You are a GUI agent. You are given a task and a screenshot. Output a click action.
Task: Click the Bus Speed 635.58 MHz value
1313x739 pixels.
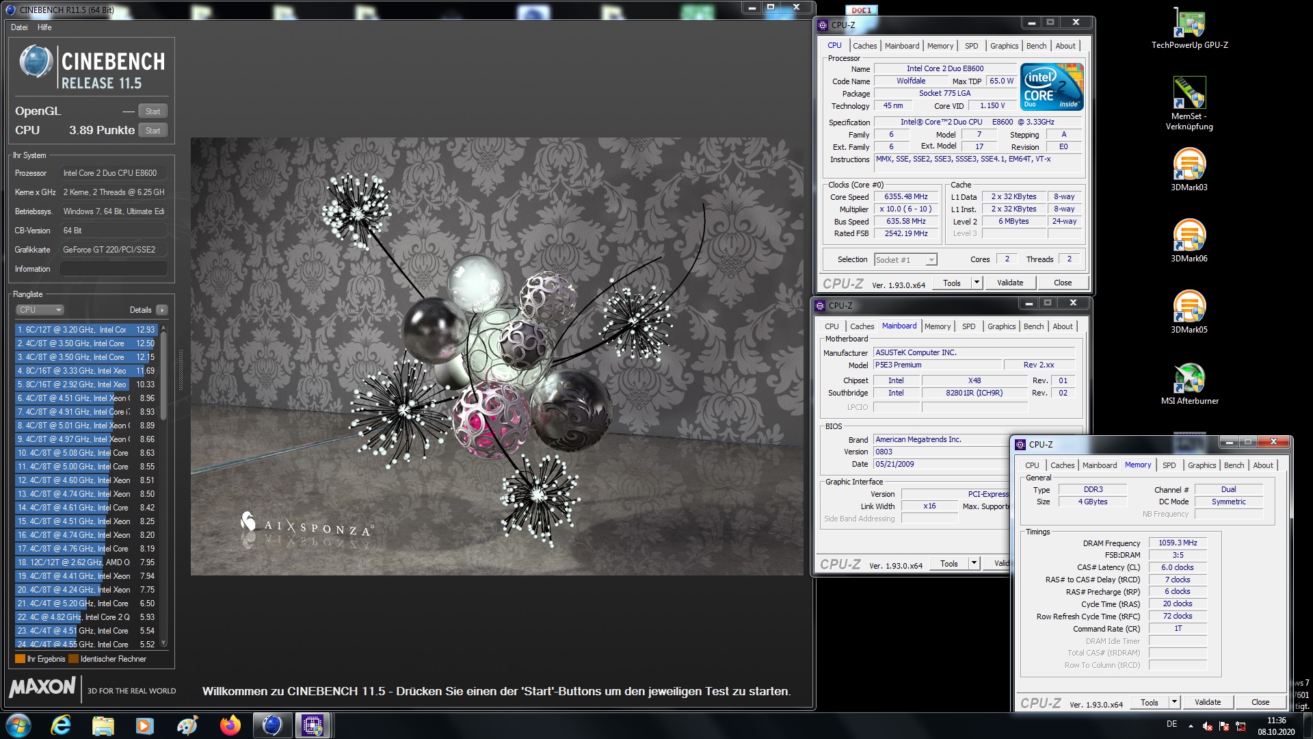pyautogui.click(x=906, y=222)
